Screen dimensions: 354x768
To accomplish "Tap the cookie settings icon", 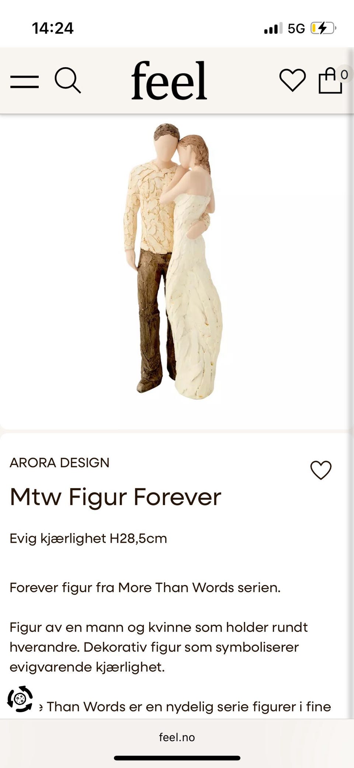I will pos(20,699).
